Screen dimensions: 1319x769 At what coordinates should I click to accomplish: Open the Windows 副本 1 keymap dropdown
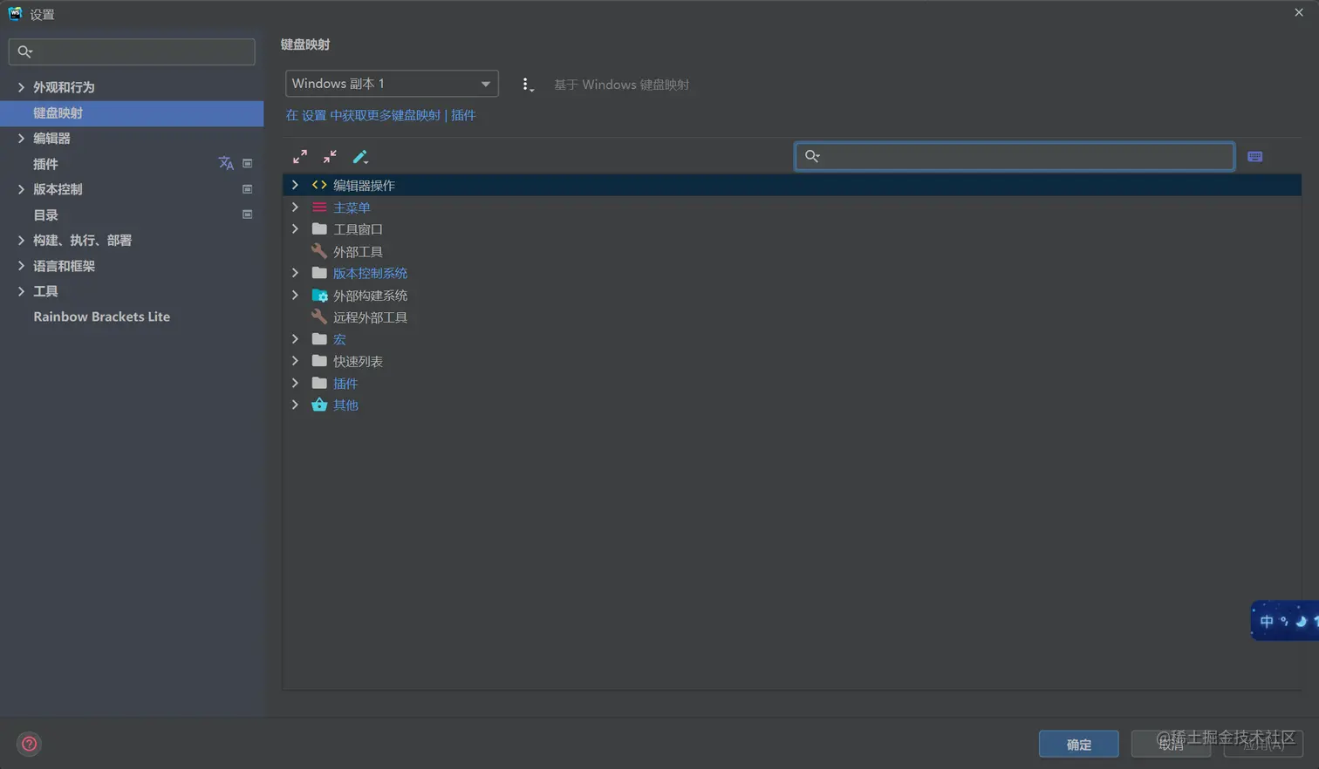pos(392,84)
